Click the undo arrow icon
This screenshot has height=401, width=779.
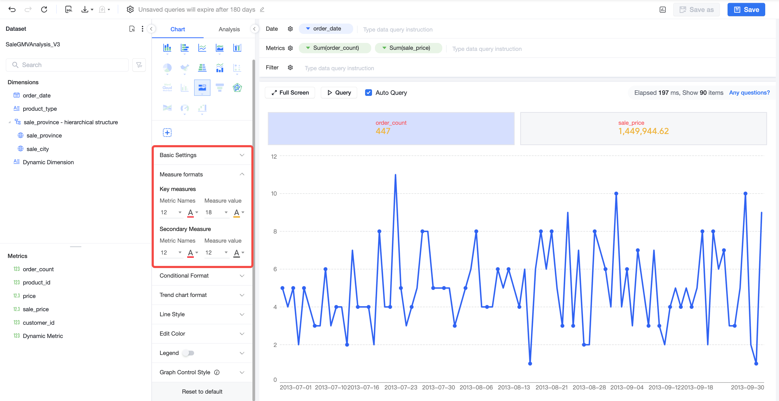[12, 9]
